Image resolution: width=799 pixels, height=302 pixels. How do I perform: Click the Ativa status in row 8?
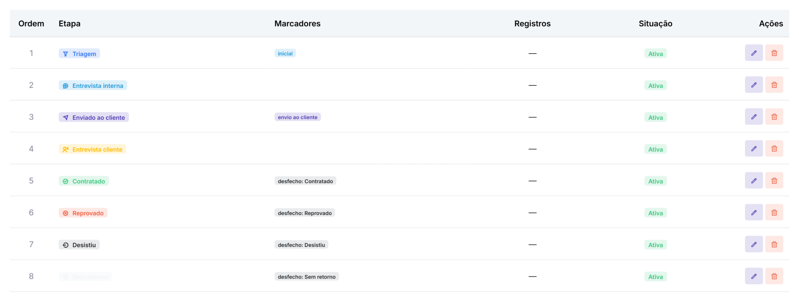point(655,277)
